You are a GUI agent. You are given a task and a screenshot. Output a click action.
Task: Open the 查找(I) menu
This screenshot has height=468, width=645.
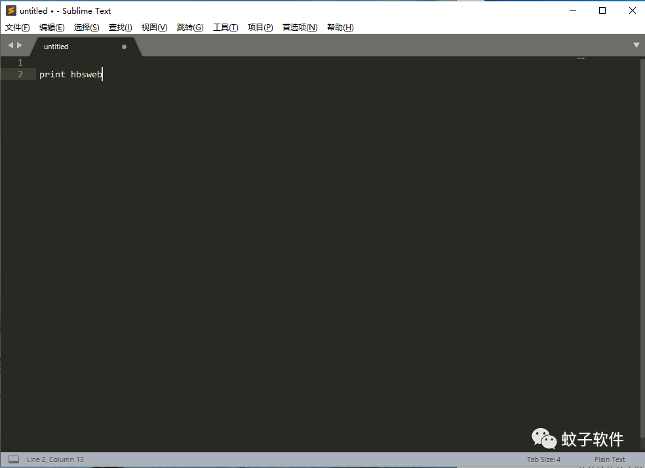[120, 28]
